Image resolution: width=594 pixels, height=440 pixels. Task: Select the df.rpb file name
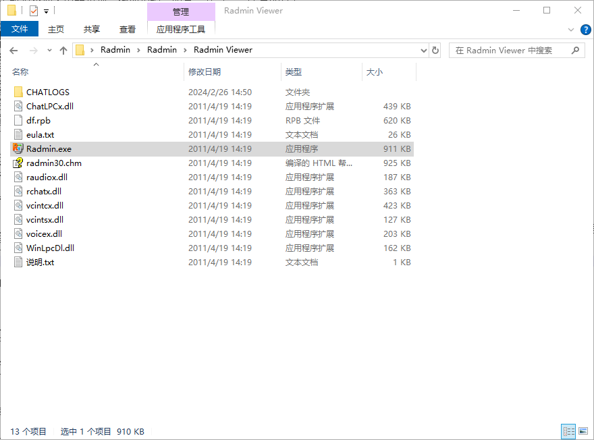[38, 120]
